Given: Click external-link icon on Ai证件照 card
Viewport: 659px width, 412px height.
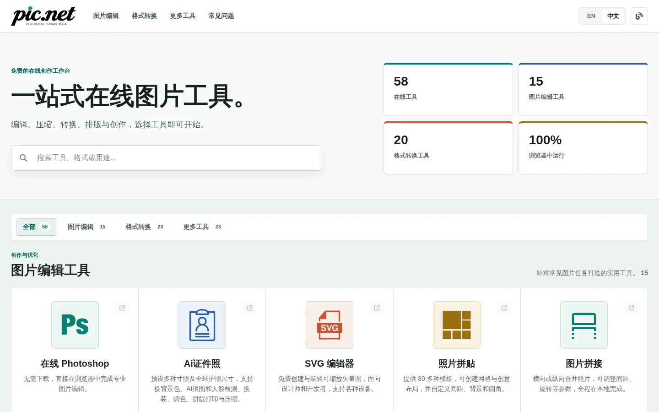Looking at the screenshot, I should click(249, 308).
